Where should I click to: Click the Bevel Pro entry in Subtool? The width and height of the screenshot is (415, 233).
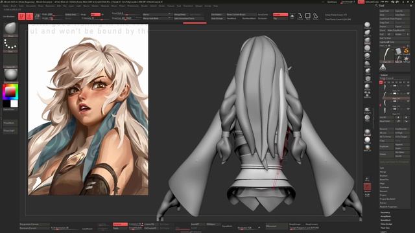(x=384, y=180)
